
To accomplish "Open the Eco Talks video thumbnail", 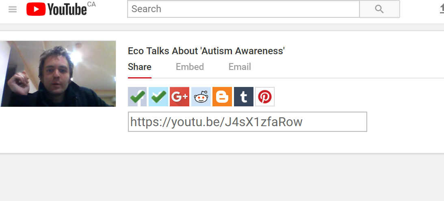I will [x=58, y=73].
